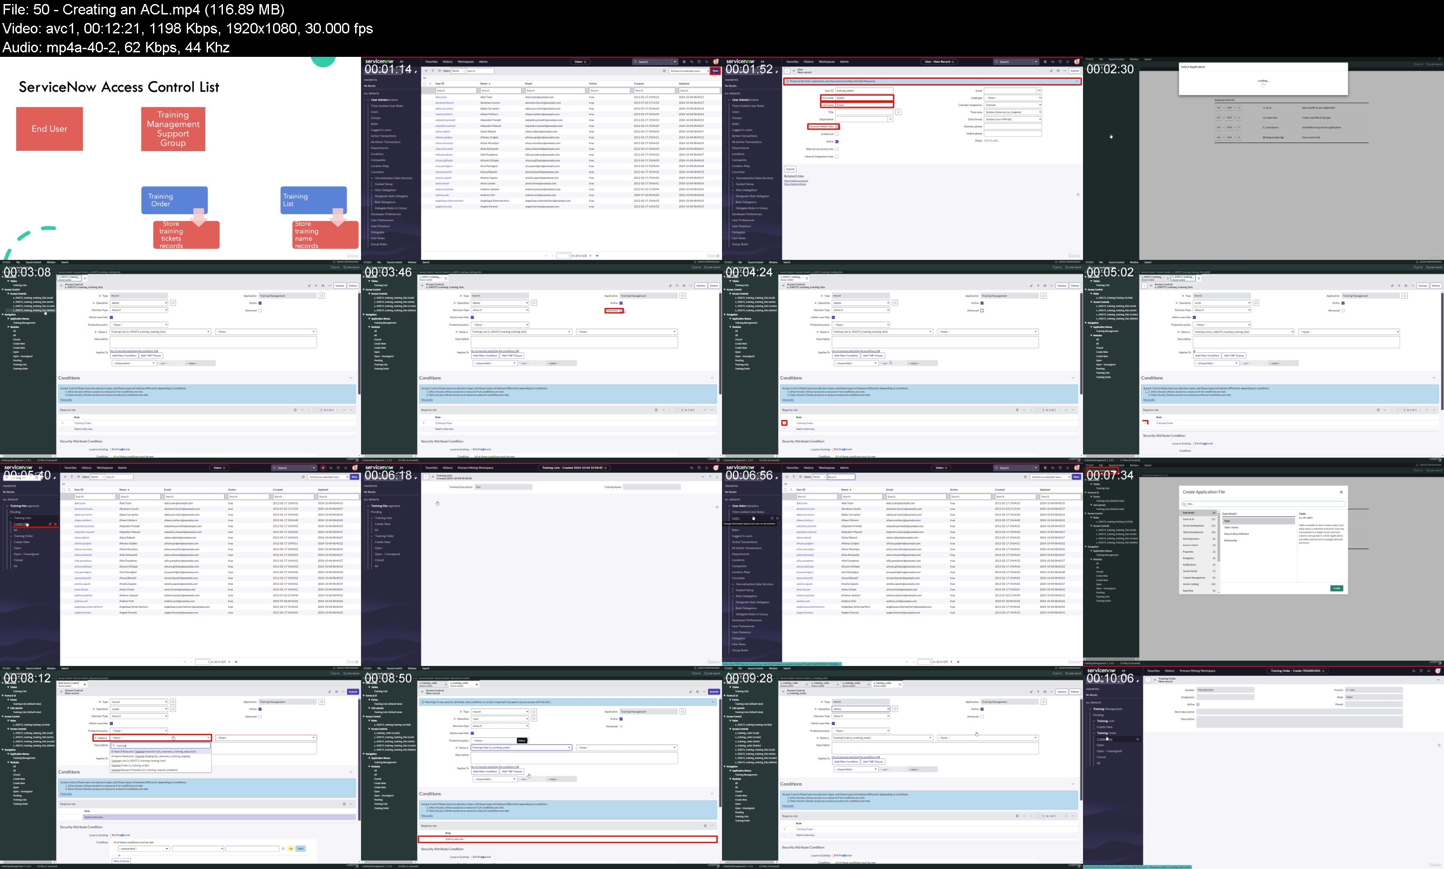Screen dimensions: 1444x869
Task: Untick Active checkbox in 00:01:52 user form
Action: pos(837,142)
